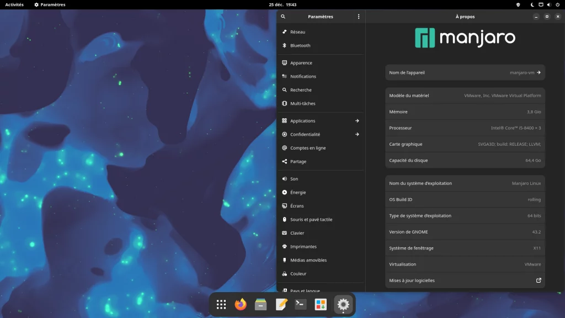Select Apparence in the settings sidebar

(x=301, y=63)
